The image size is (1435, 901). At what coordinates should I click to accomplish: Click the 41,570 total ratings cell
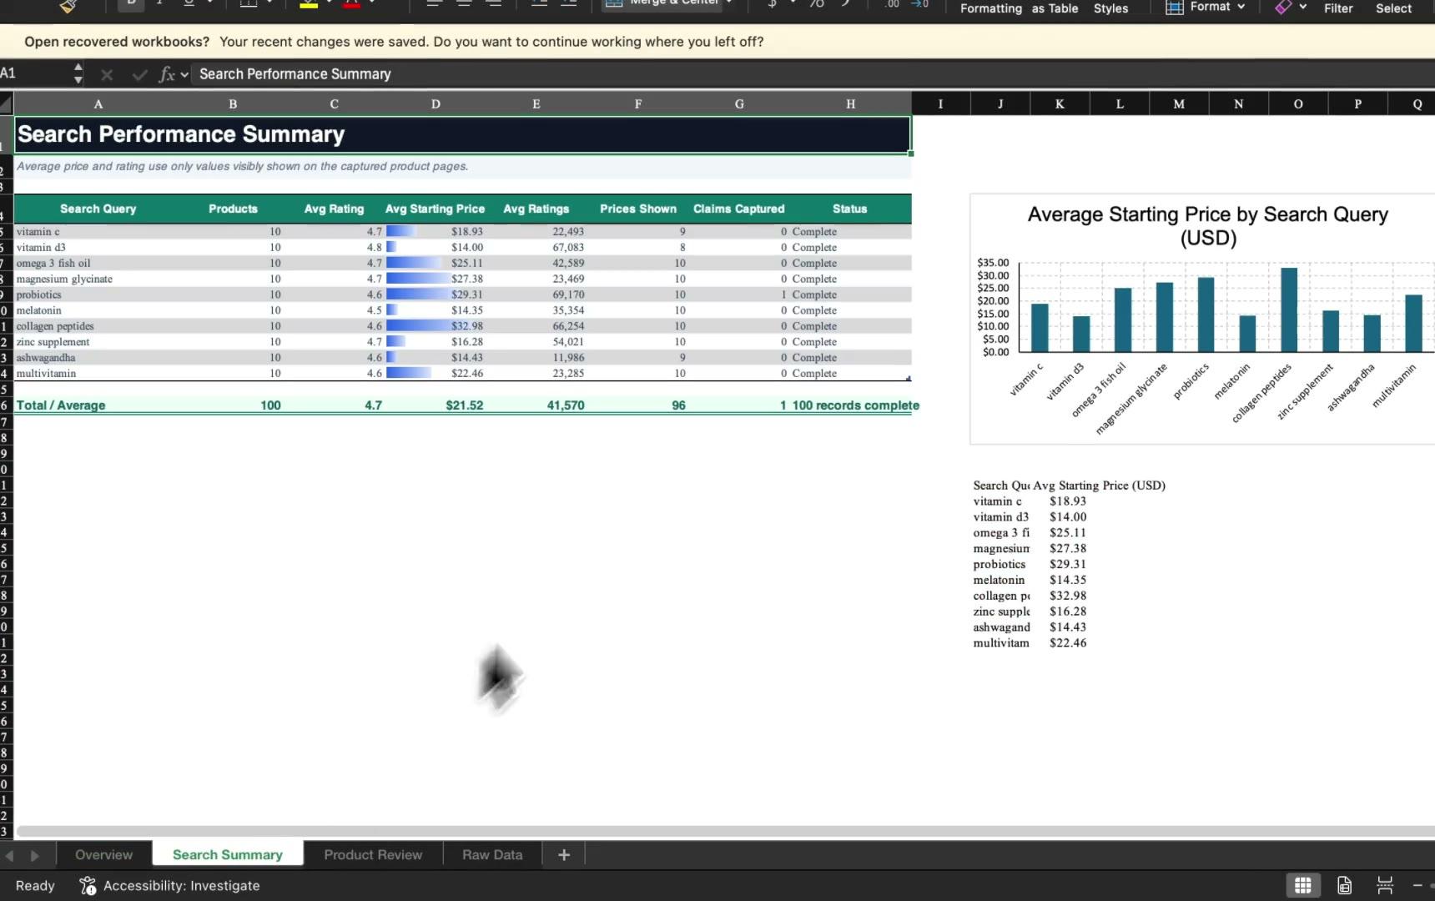[x=536, y=405]
